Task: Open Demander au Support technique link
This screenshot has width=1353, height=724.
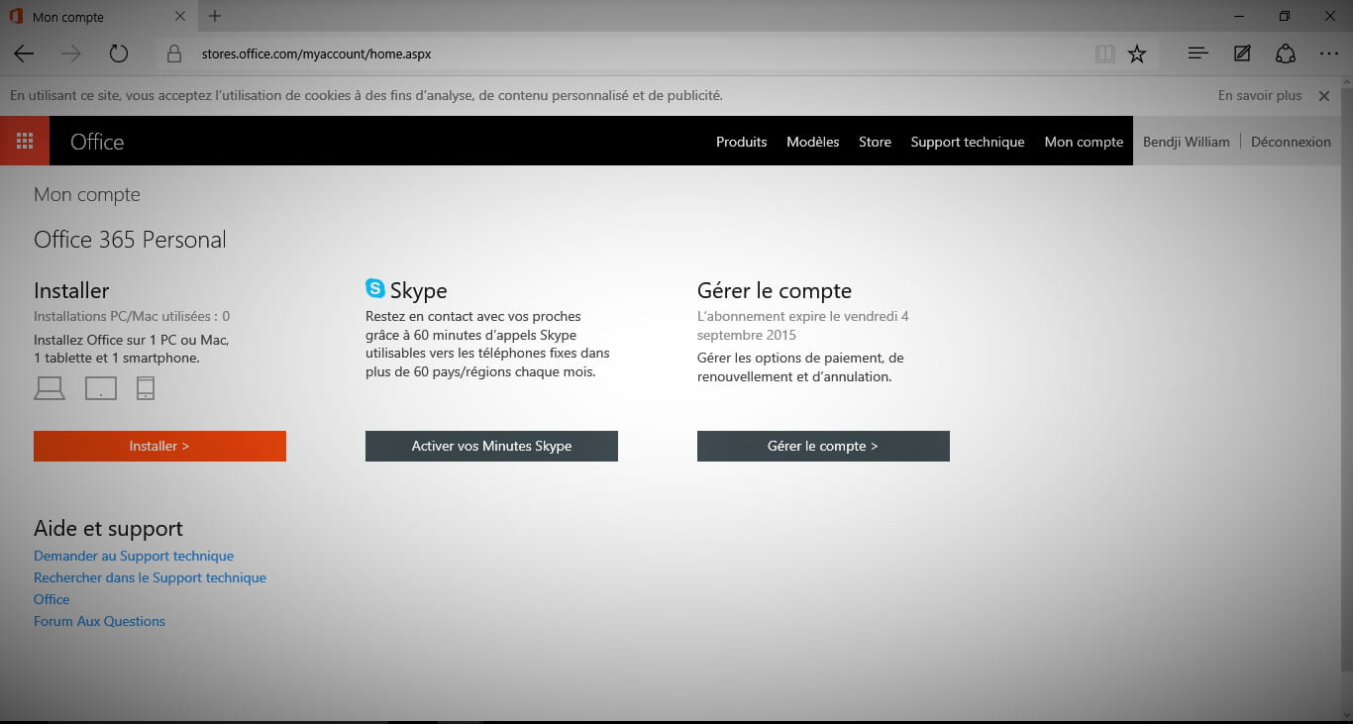Action: 134,556
